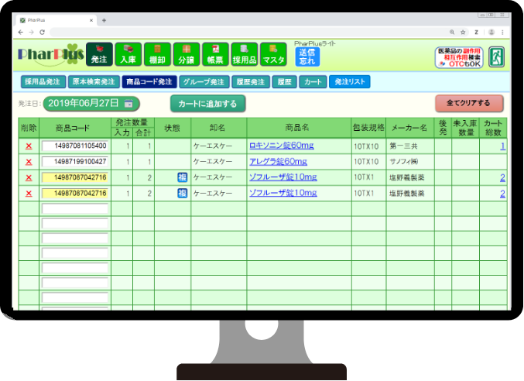Open the 分譲 module icon
The width and height of the screenshot is (524, 381).
tap(186, 55)
